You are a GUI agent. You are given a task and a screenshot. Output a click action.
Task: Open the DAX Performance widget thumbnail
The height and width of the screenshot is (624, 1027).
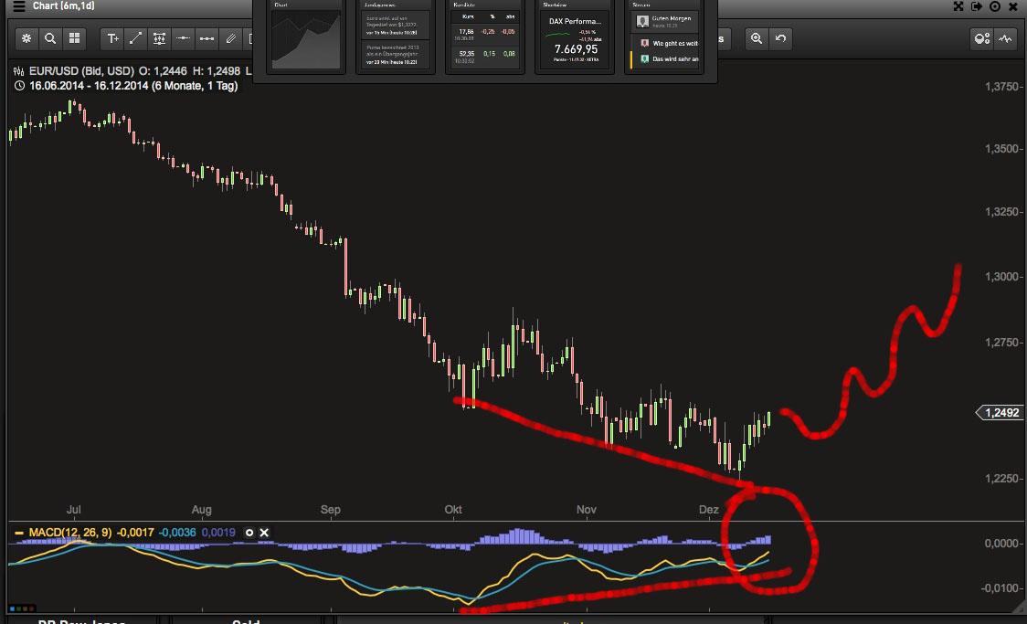(575, 36)
